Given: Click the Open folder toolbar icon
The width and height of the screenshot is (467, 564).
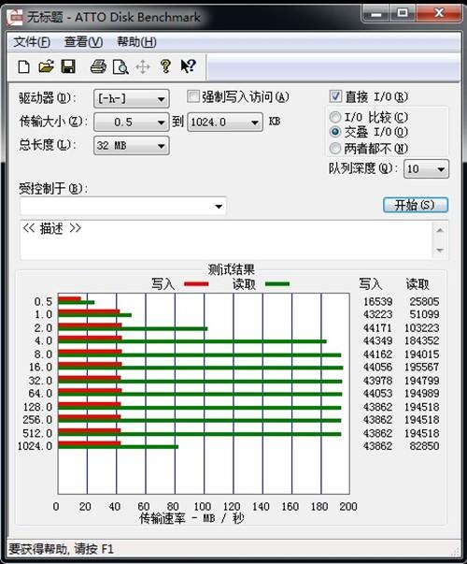Looking at the screenshot, I should coord(46,67).
